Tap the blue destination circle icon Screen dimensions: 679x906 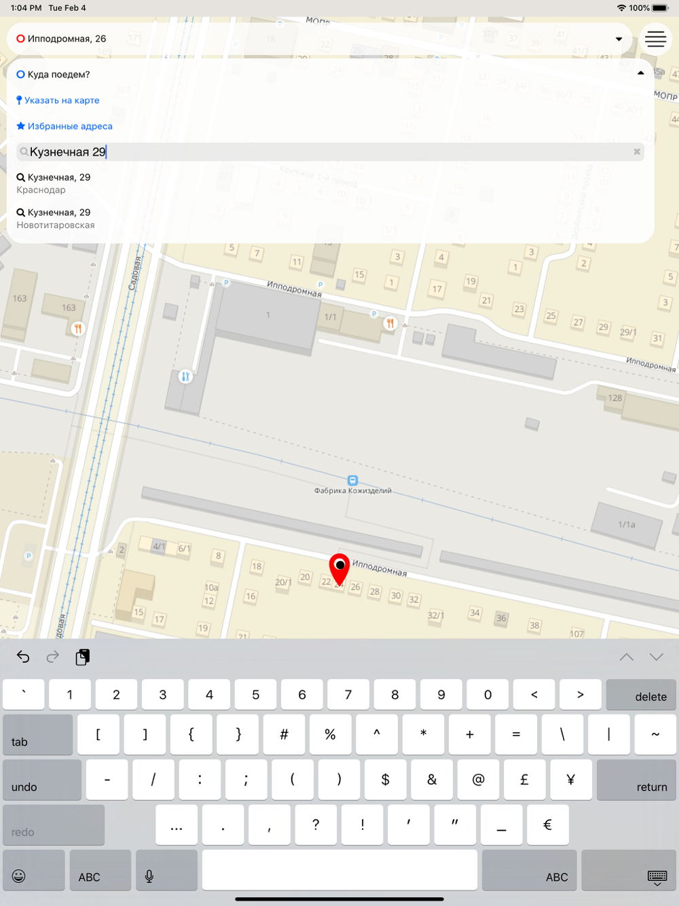click(20, 75)
